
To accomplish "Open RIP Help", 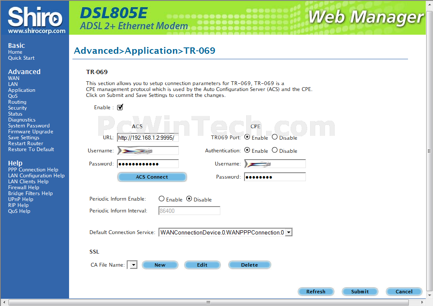I will [x=18, y=205].
